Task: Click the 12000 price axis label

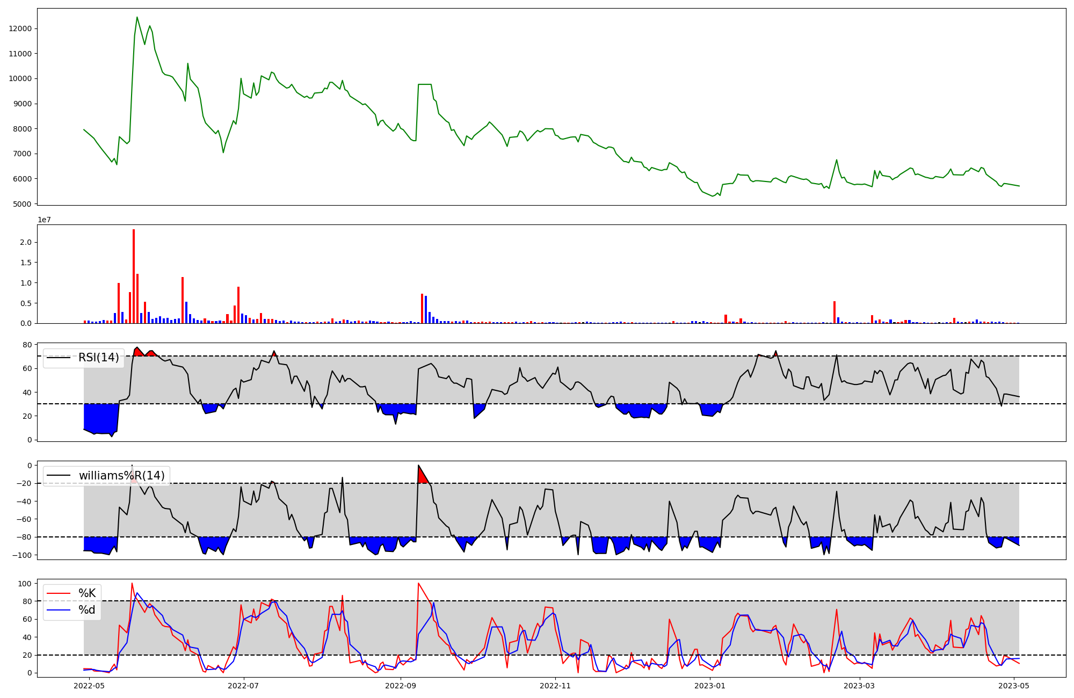Action: (20, 29)
